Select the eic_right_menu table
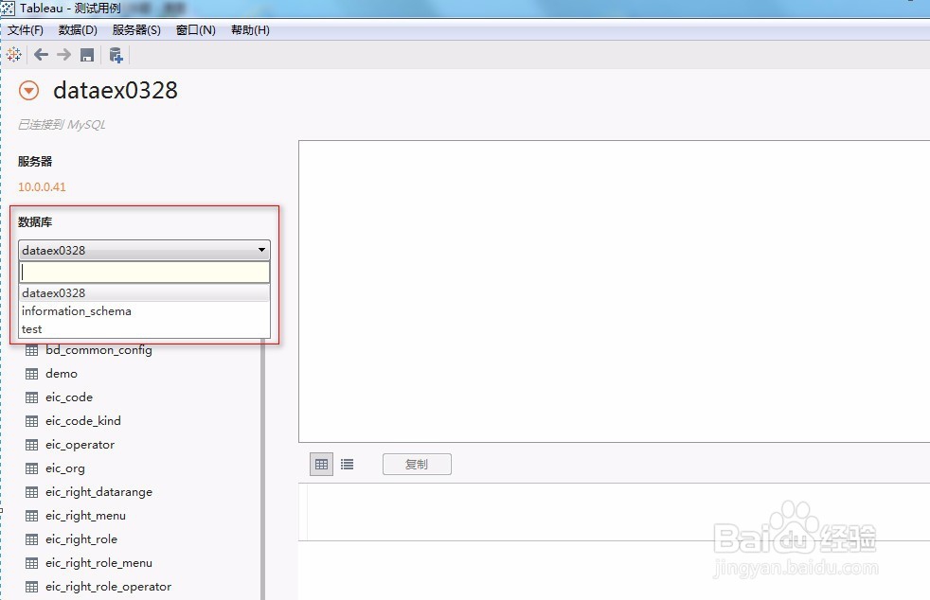The height and width of the screenshot is (600, 930). point(85,516)
